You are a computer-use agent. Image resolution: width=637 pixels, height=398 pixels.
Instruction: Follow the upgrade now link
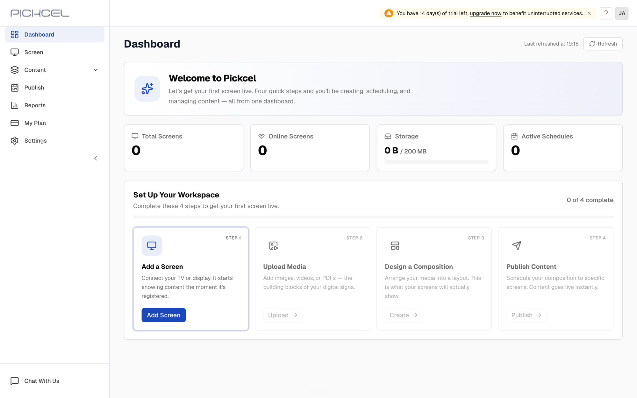(485, 13)
